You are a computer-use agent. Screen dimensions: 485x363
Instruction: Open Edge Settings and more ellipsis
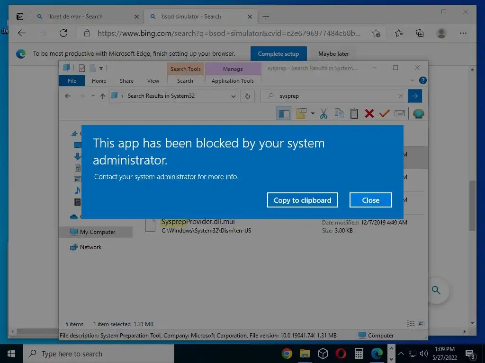463,33
